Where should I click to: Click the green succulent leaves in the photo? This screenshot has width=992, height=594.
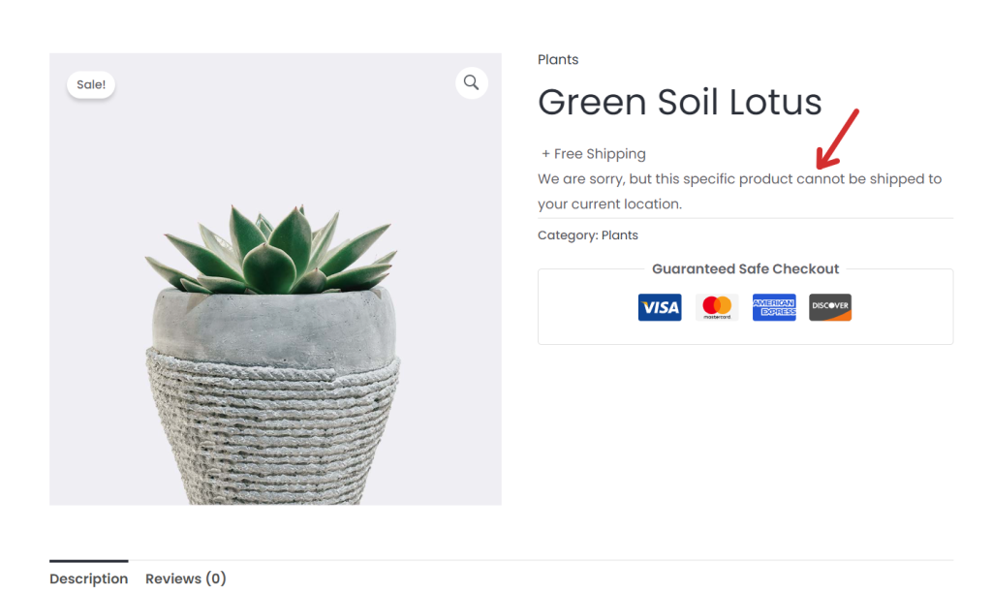coord(273,247)
